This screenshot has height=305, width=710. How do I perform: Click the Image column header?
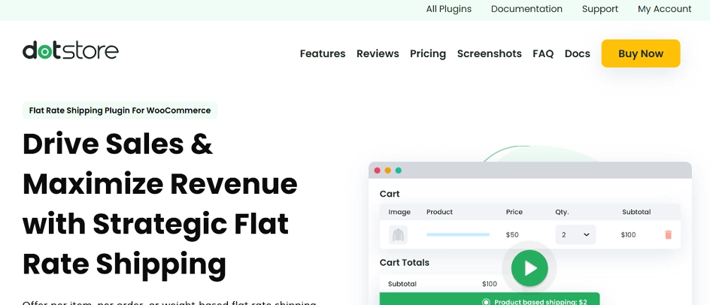click(x=399, y=212)
